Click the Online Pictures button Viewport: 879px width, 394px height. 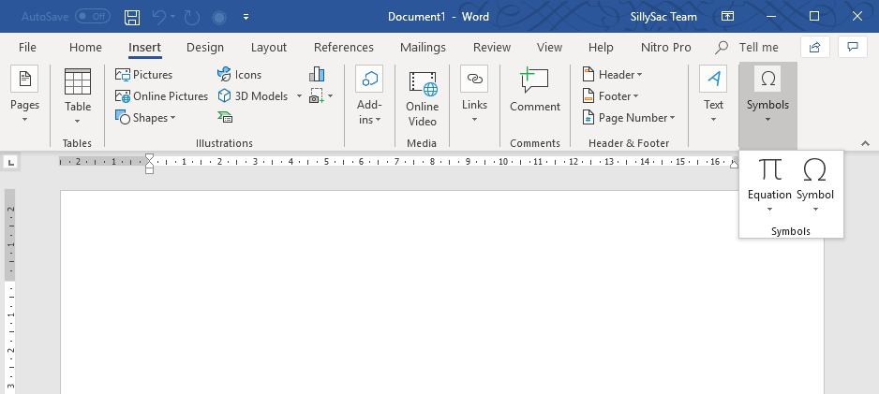pyautogui.click(x=161, y=96)
